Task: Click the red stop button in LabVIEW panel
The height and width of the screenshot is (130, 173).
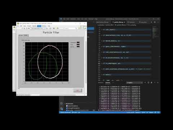Action: click(78, 90)
